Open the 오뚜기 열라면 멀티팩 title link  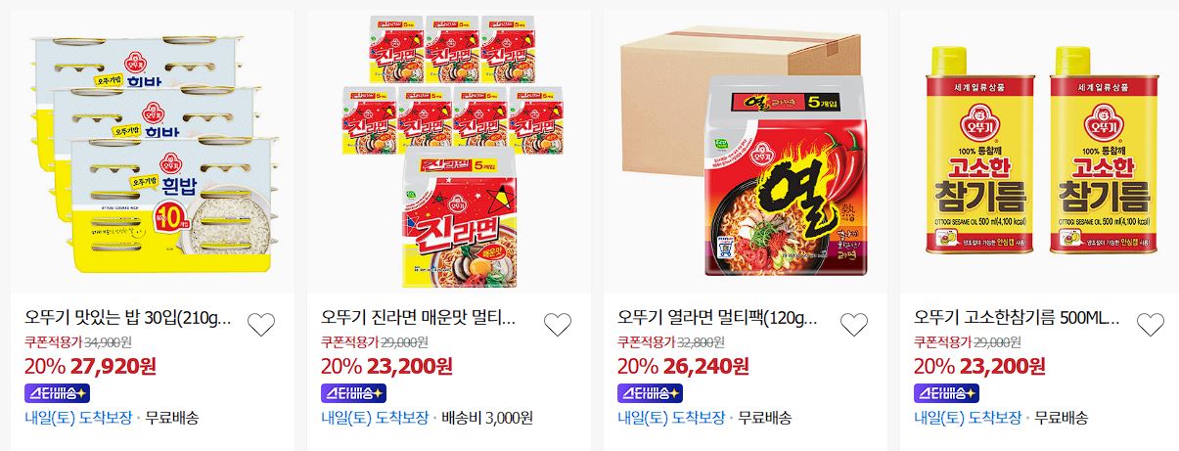click(x=716, y=319)
